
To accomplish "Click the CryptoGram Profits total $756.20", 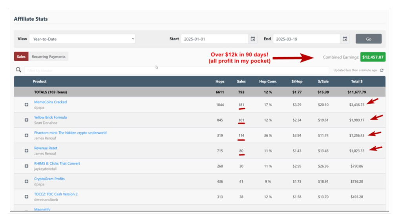I will [x=356, y=181].
